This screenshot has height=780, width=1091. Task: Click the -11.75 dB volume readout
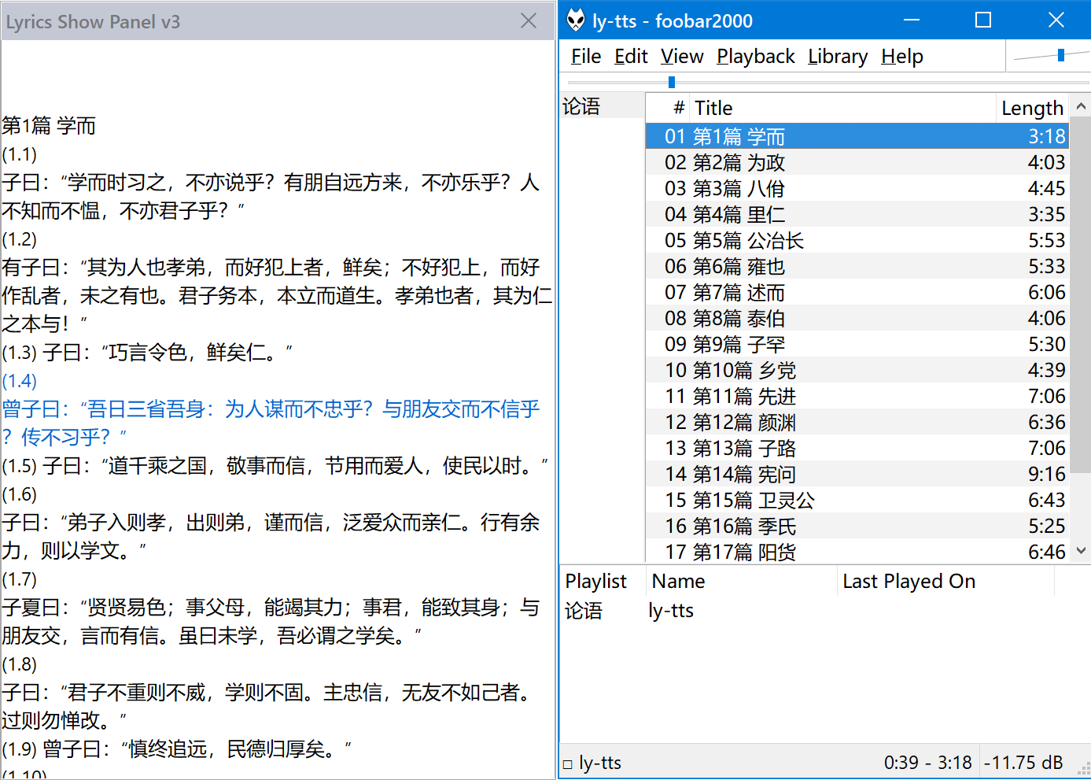click(x=1023, y=763)
